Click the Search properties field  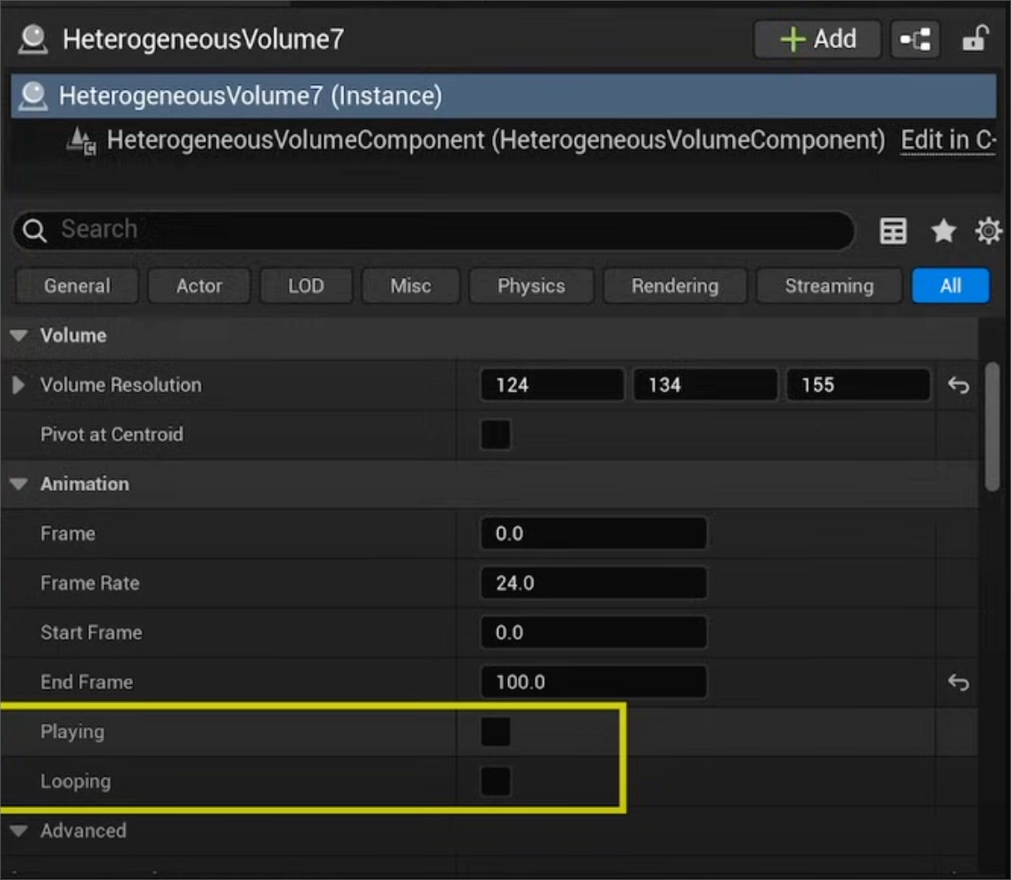433,230
